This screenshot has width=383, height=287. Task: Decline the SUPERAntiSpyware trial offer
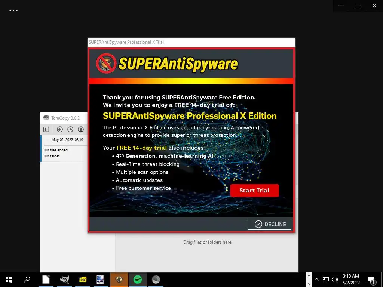click(270, 224)
